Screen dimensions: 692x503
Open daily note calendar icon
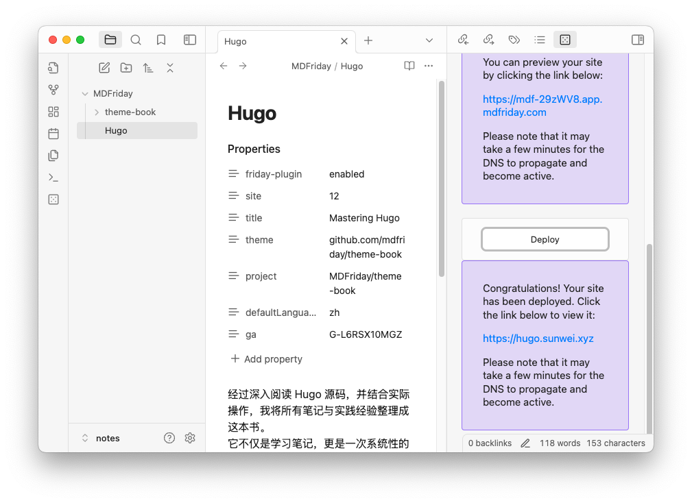[53, 134]
